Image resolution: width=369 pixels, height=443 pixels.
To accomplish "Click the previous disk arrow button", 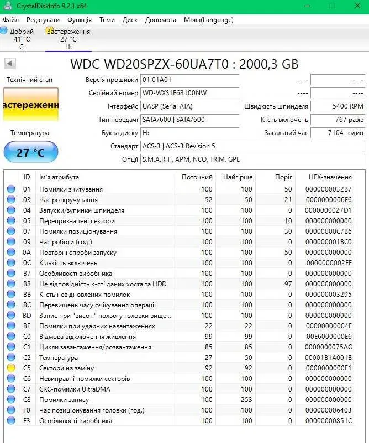I will [x=10, y=63].
